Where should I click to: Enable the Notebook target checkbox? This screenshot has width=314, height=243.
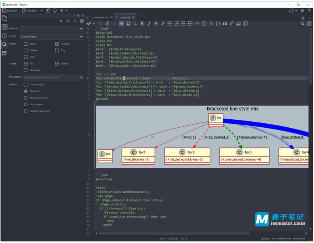click(25, 70)
